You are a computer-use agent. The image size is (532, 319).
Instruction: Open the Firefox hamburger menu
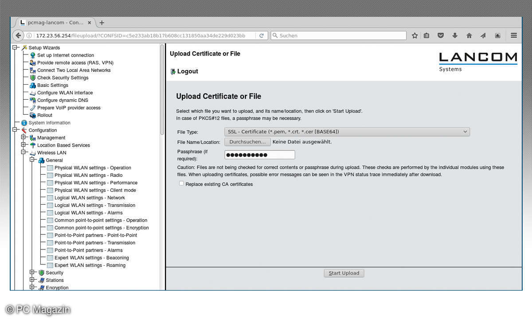click(514, 35)
